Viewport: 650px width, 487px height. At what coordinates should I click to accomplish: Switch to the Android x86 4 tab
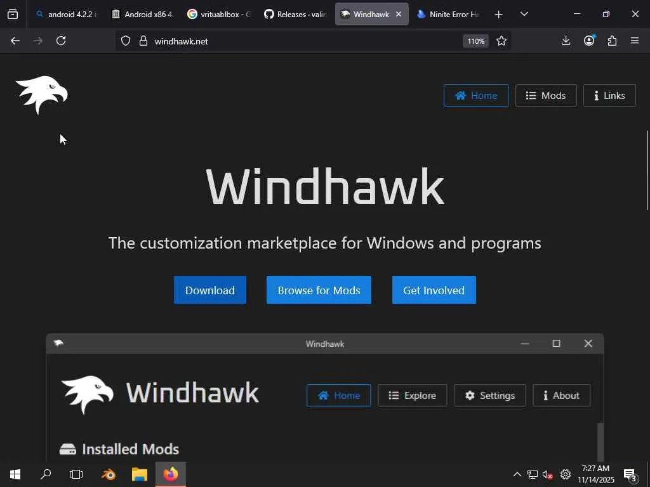tap(143, 14)
